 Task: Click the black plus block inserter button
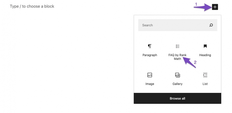[x=215, y=7]
